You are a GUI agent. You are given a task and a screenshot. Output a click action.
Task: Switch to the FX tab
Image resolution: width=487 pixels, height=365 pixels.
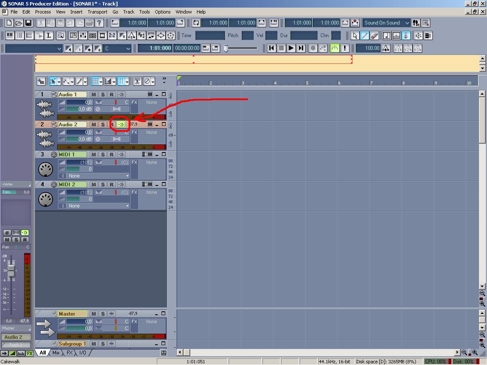click(x=70, y=353)
